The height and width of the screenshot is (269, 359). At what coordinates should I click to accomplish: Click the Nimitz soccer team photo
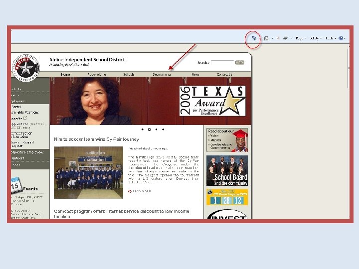click(x=88, y=173)
